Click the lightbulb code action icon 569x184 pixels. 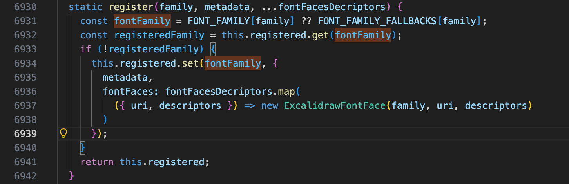tap(63, 133)
